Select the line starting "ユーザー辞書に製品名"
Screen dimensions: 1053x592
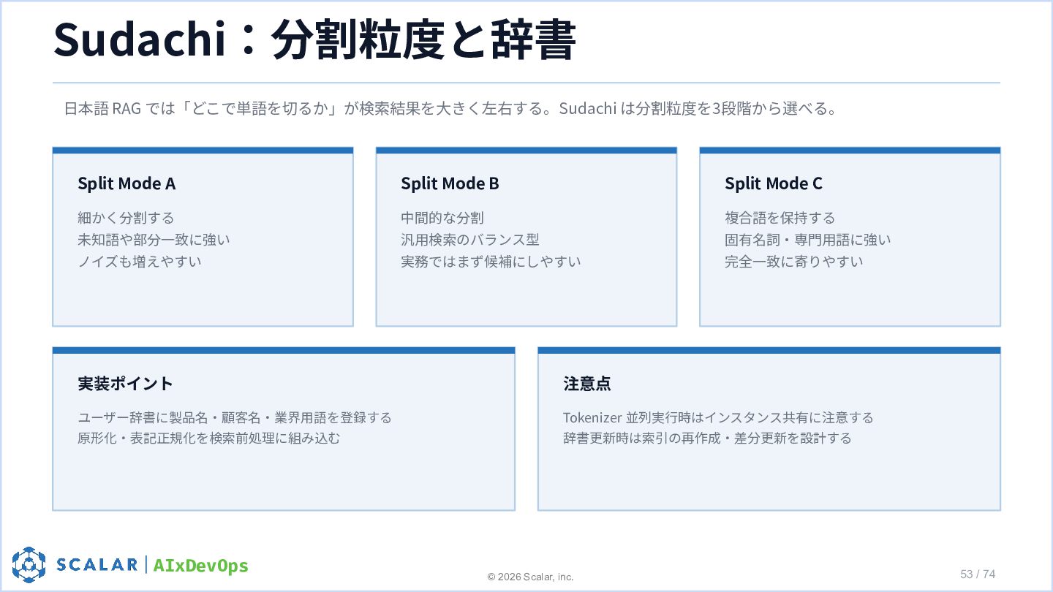(x=235, y=417)
